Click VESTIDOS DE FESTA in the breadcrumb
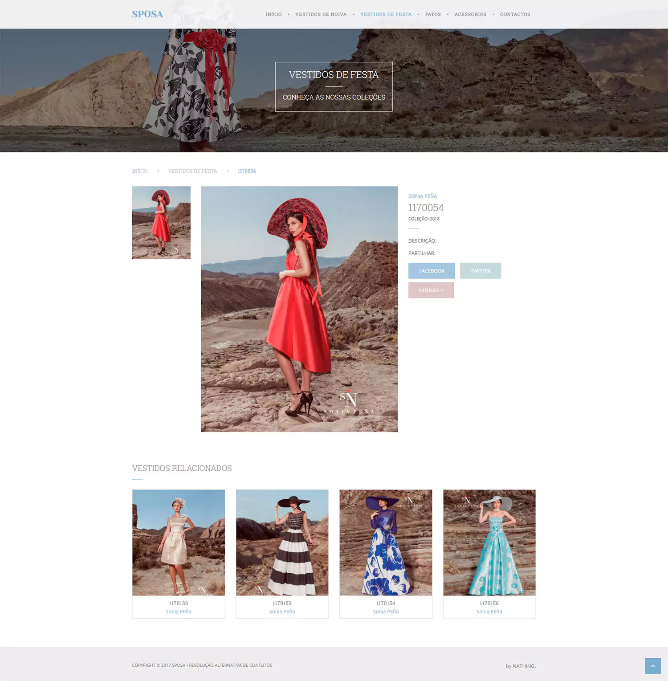This screenshot has width=668, height=681. 192,171
